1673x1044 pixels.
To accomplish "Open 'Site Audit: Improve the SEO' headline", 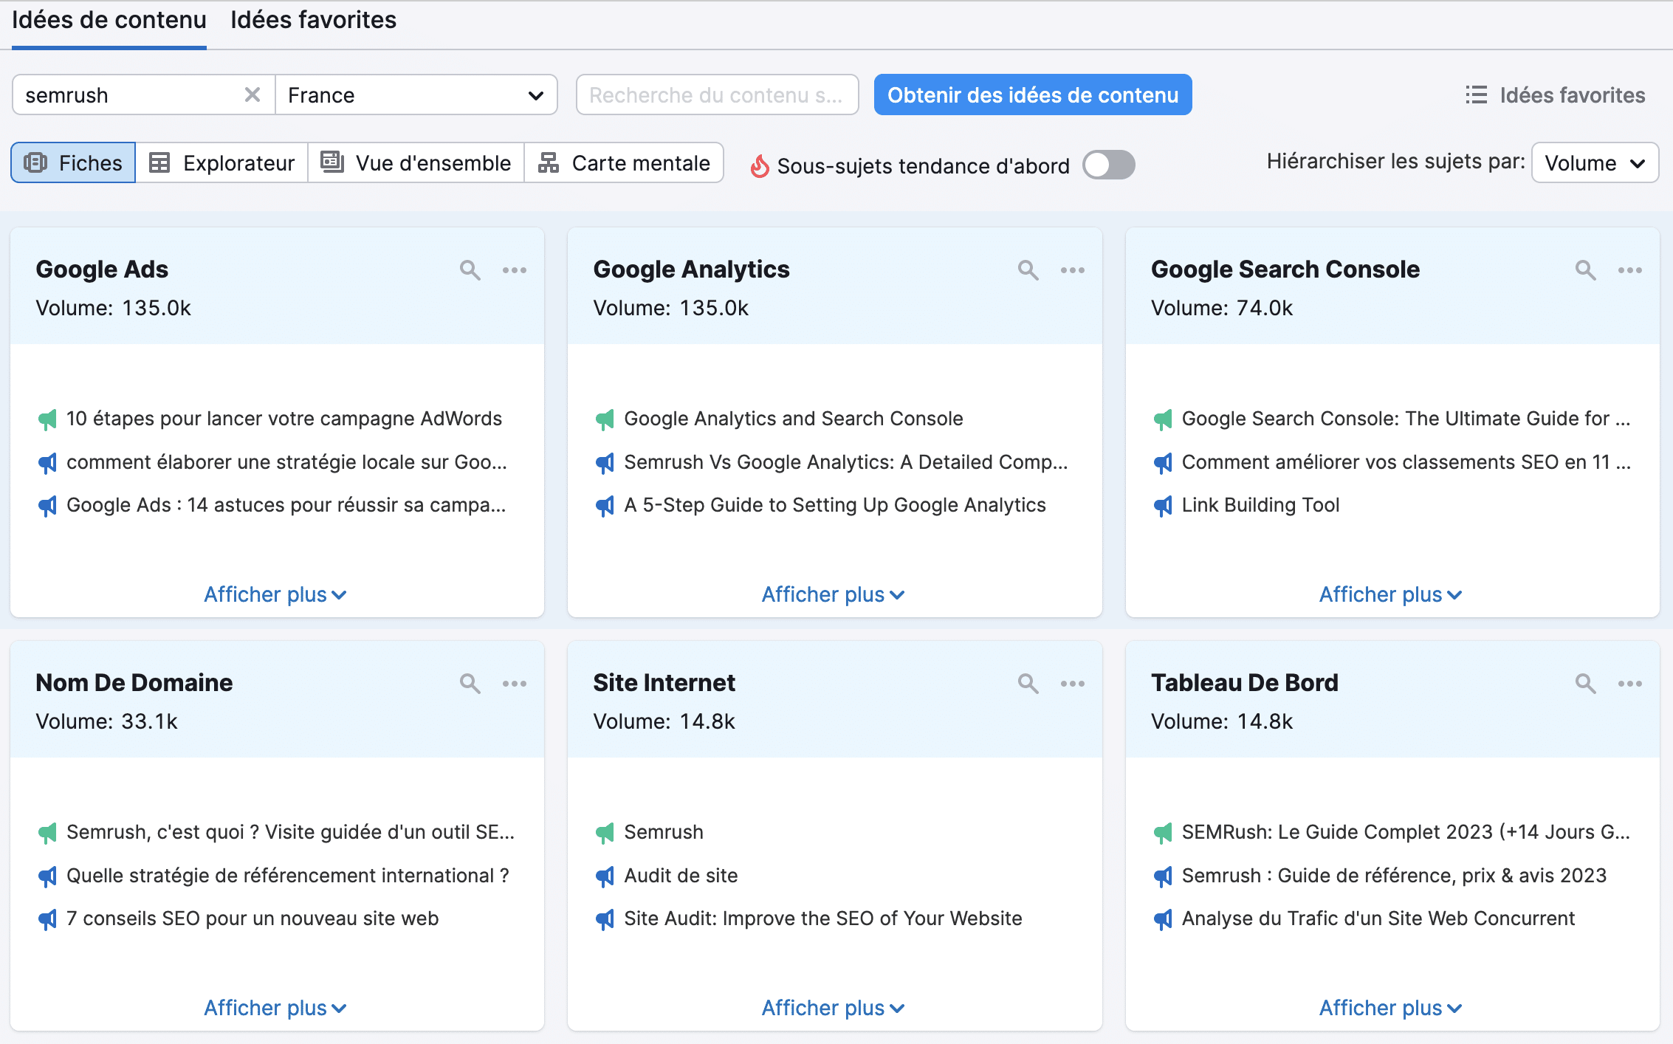I will pyautogui.click(x=823, y=918).
